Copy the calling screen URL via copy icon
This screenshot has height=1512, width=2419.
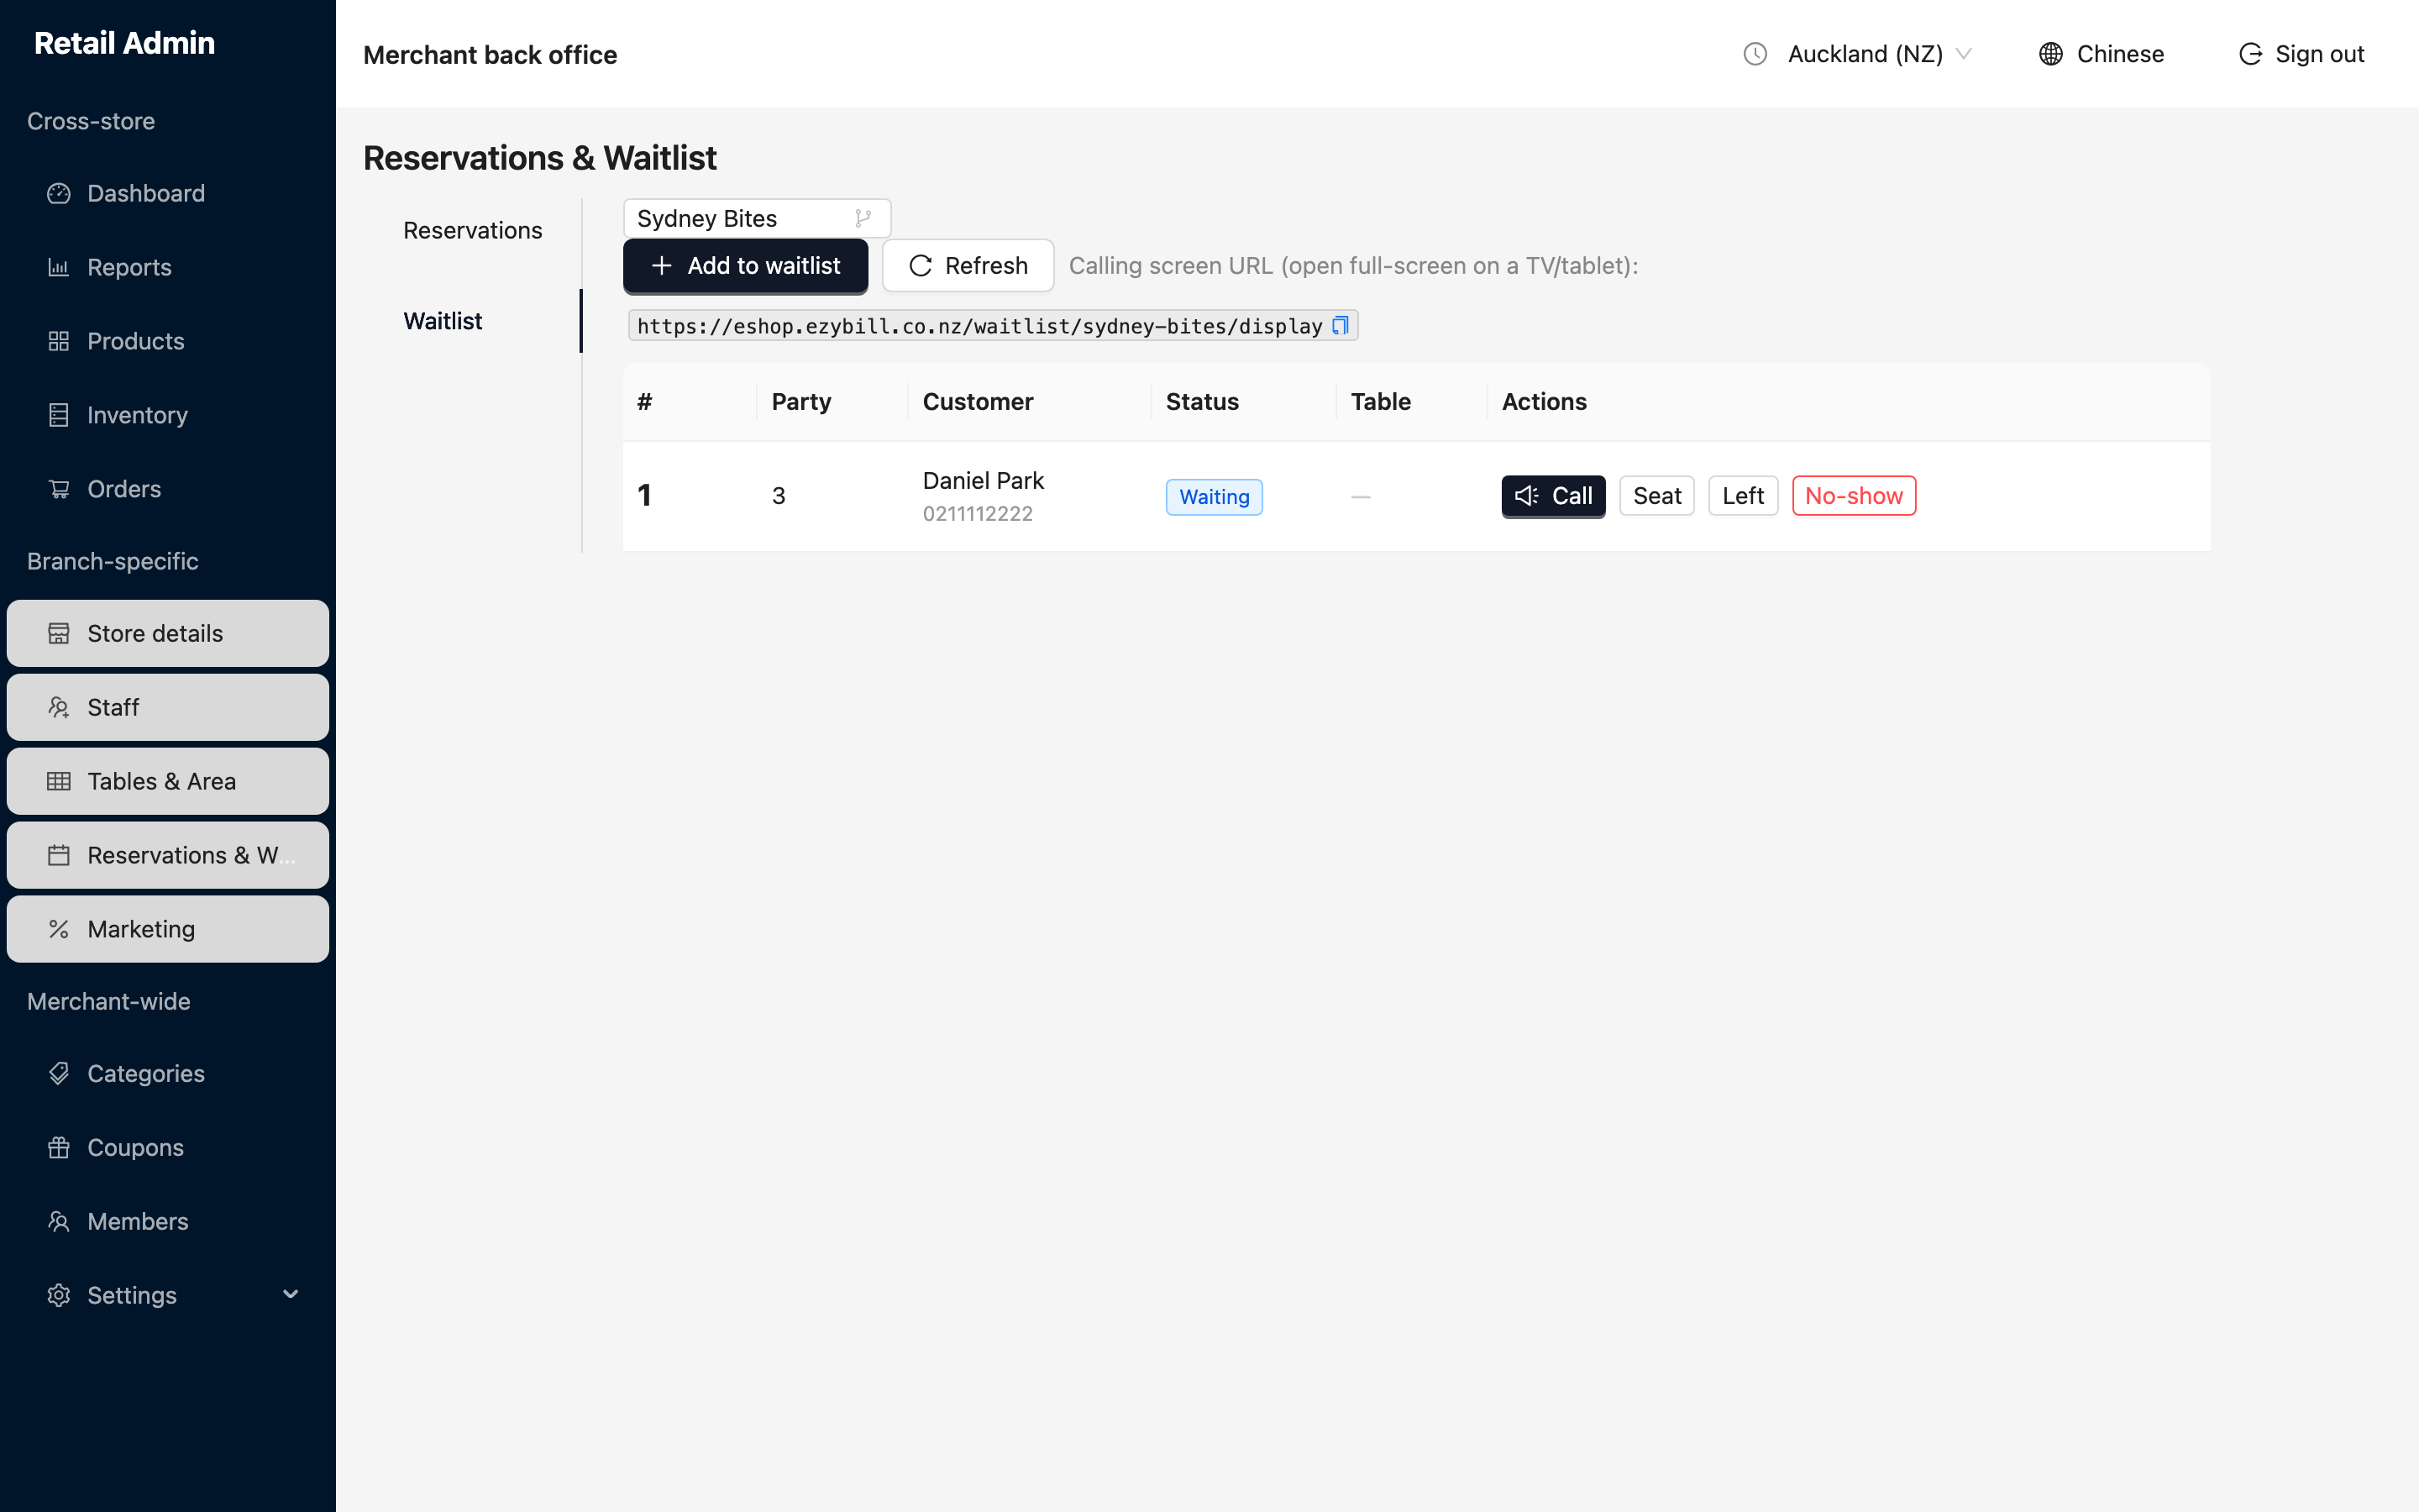[x=1341, y=325]
